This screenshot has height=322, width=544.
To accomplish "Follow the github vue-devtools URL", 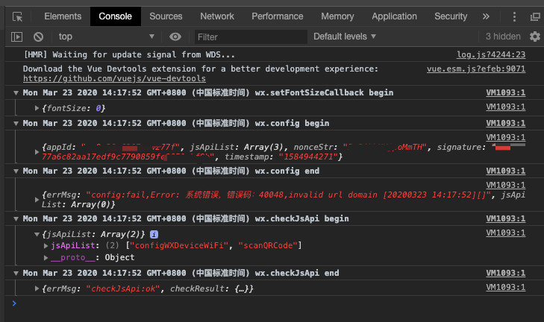I will pyautogui.click(x=114, y=79).
